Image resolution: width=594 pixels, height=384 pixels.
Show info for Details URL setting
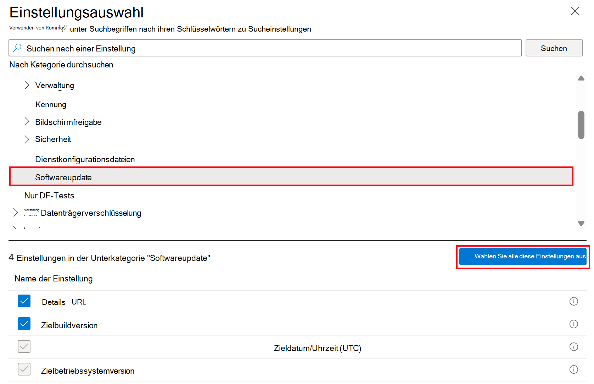coord(573,301)
